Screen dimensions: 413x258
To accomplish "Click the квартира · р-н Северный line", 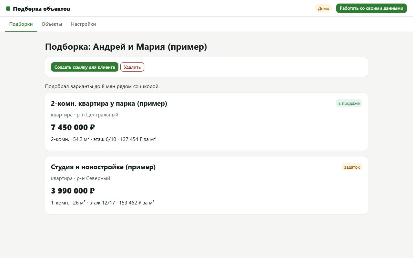I will point(80,178).
